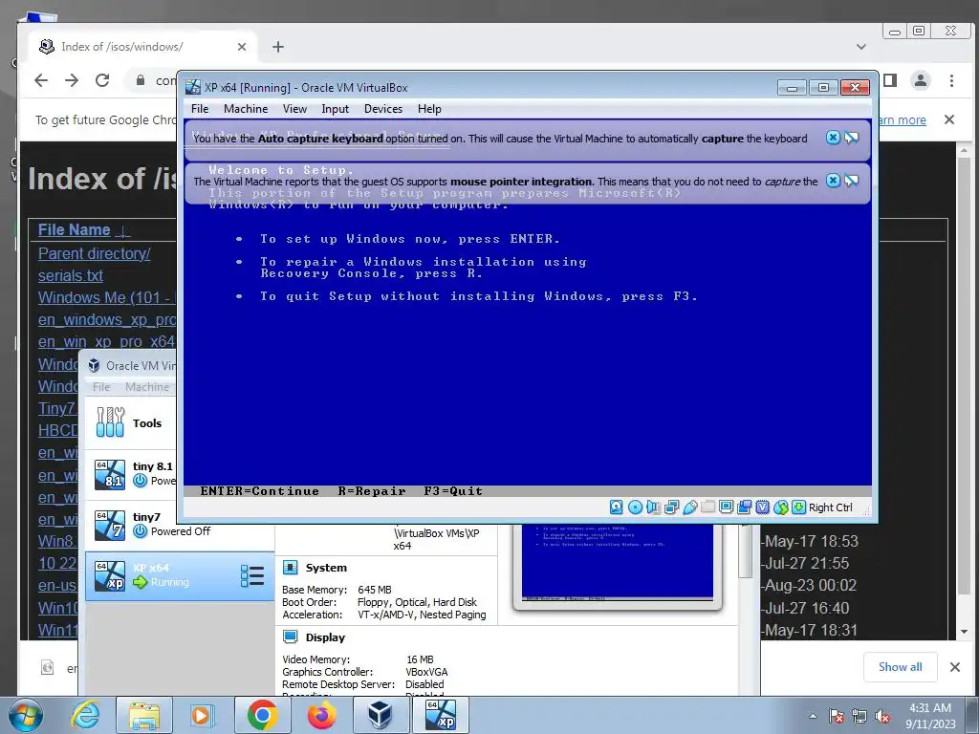Image resolution: width=979 pixels, height=734 pixels.
Task: Click the System section header in details
Action: [x=326, y=568]
